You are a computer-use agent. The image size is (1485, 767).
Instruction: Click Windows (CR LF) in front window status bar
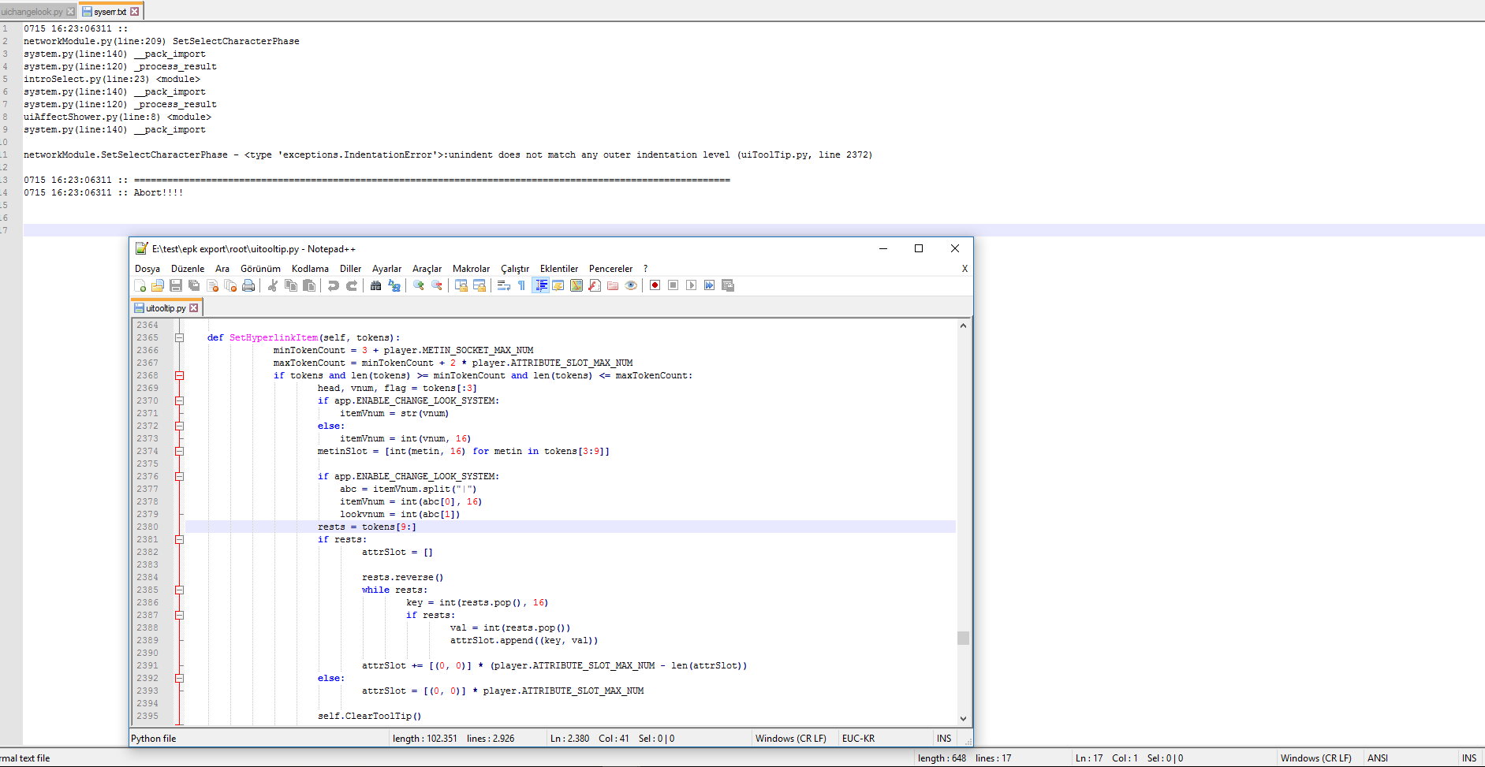tap(791, 739)
